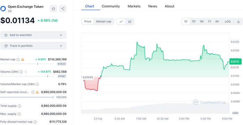Screen dimensions: 243x125
Task: Open Market cap info tooltip icon
Action: pos(18,60)
